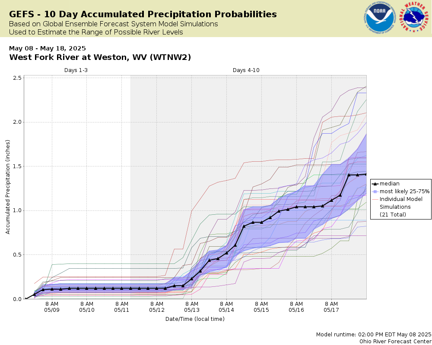Image resolution: width=432 pixels, height=345 pixels.
Task: Click the 8 AM 05/13 axis tick label
Action: (x=191, y=307)
